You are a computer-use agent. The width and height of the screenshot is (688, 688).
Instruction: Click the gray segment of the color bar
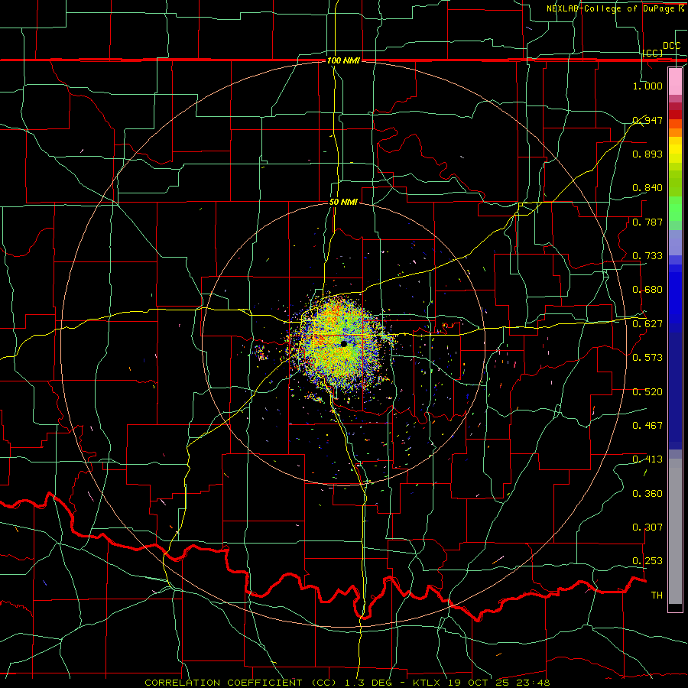point(675,531)
